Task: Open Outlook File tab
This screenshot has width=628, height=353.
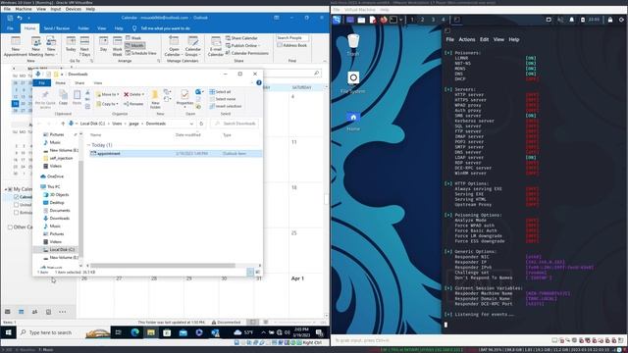Action: tap(10, 28)
